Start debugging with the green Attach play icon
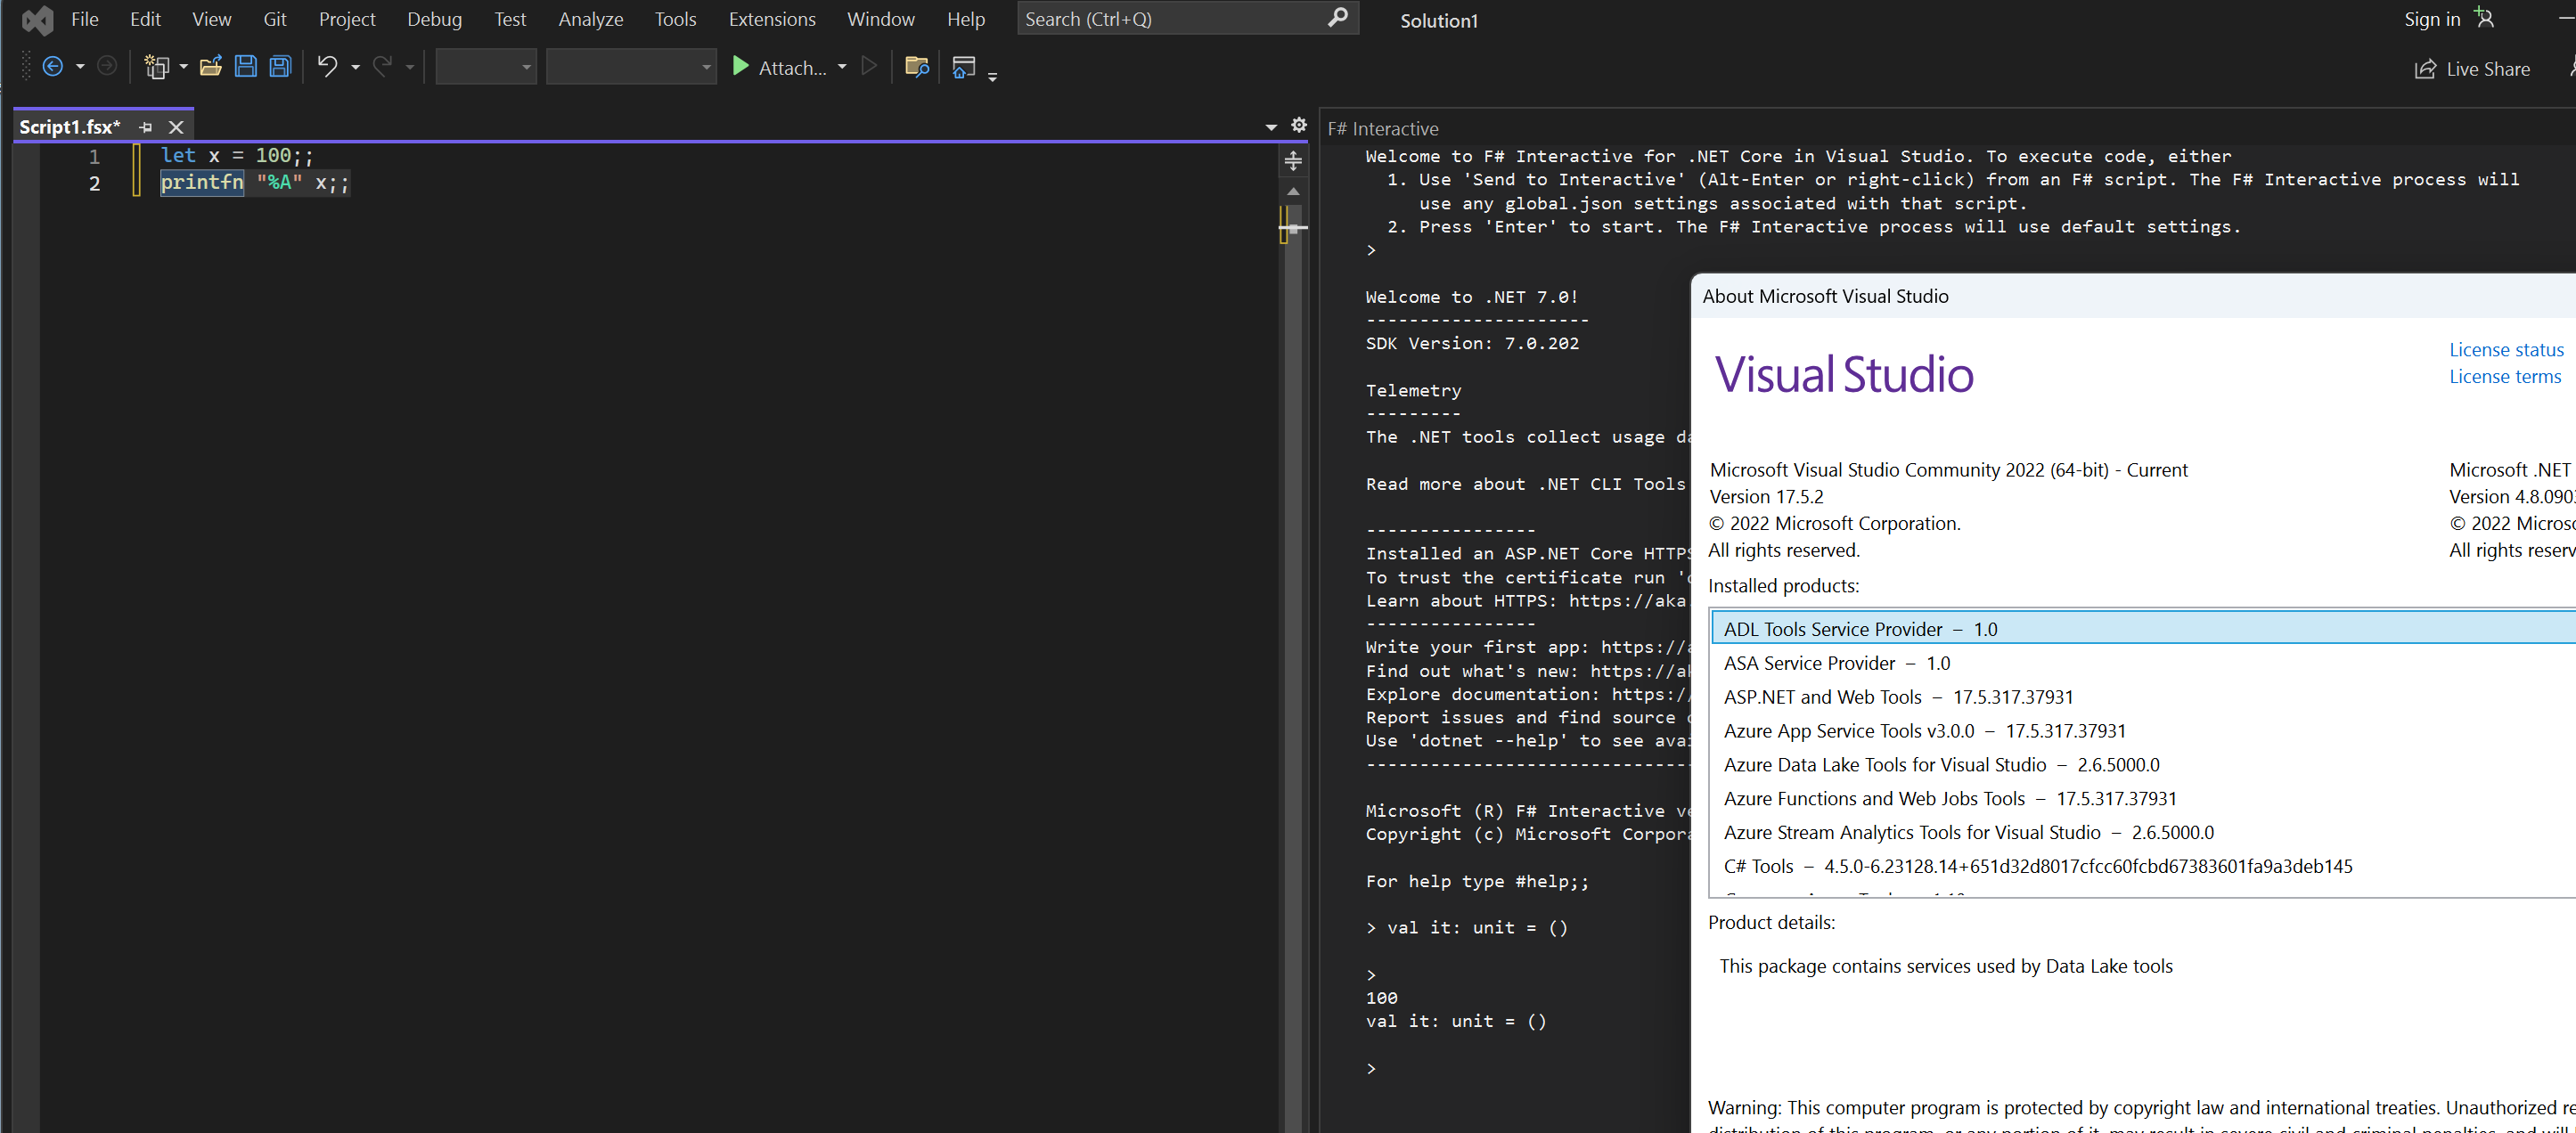Viewport: 2576px width, 1133px height. tap(740, 67)
